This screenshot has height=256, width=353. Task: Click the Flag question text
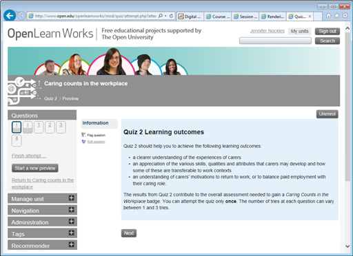(96, 135)
